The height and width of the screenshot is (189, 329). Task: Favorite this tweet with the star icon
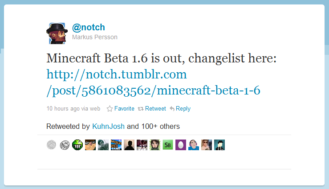click(110, 108)
